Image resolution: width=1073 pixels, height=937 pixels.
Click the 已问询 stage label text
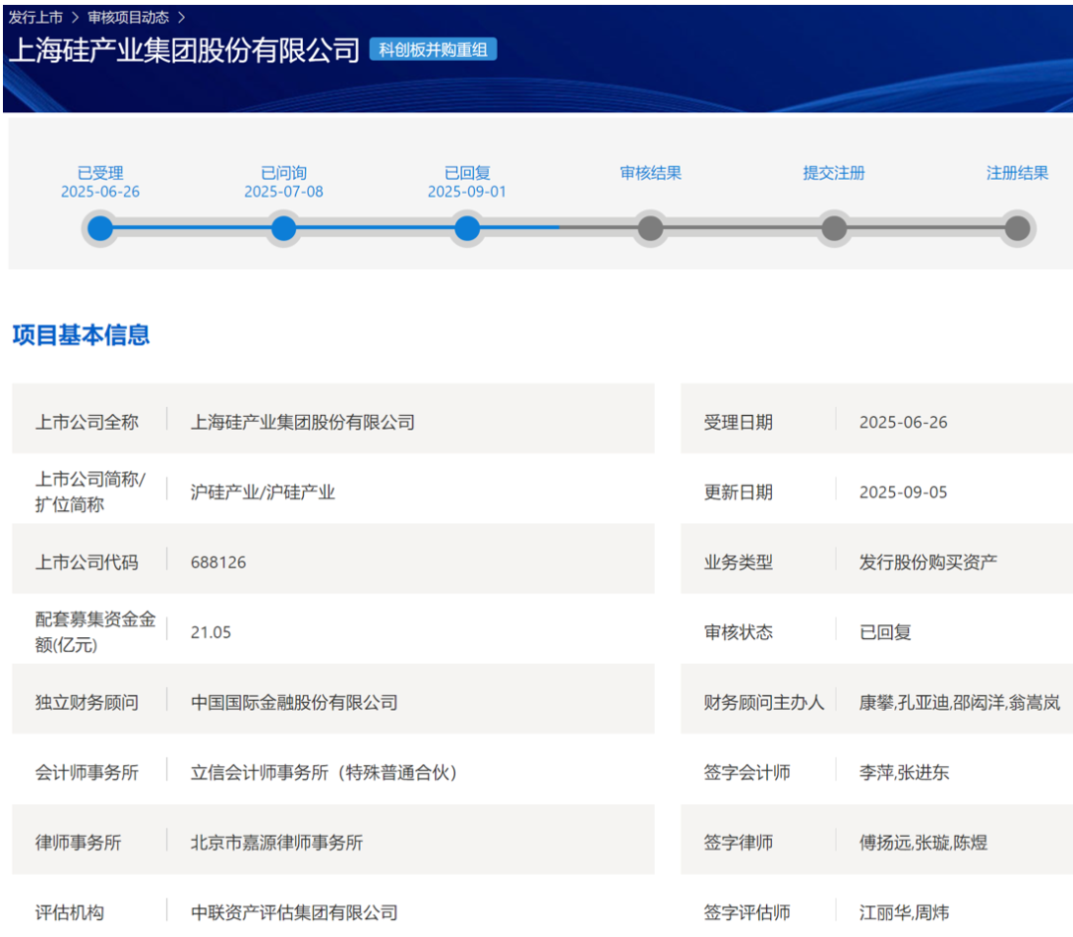[x=284, y=173]
